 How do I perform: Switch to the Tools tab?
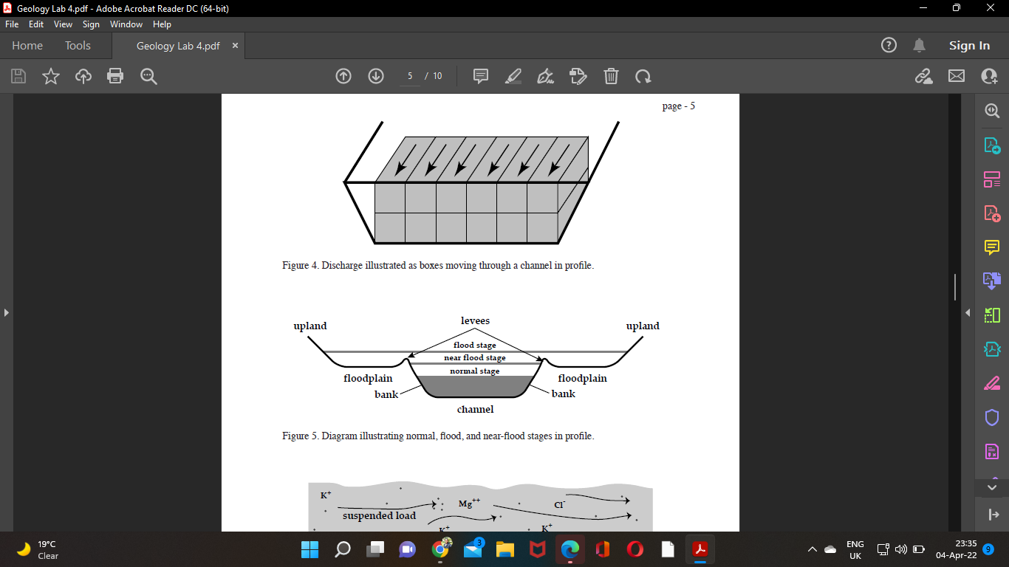[x=78, y=45]
